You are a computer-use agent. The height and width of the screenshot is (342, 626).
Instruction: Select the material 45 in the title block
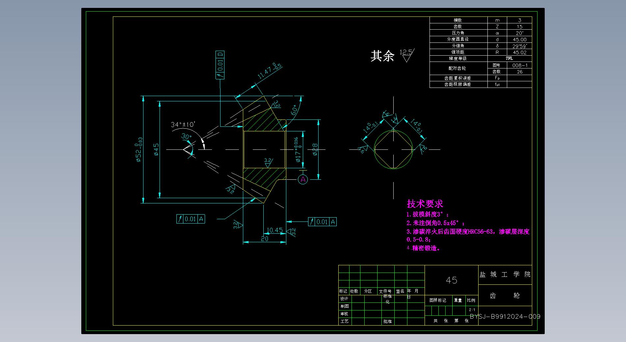click(x=452, y=280)
